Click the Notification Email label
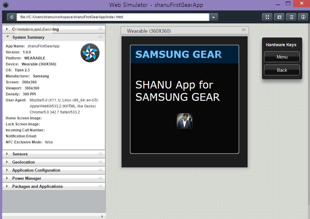The height and width of the screenshot is (219, 310). click(21, 136)
